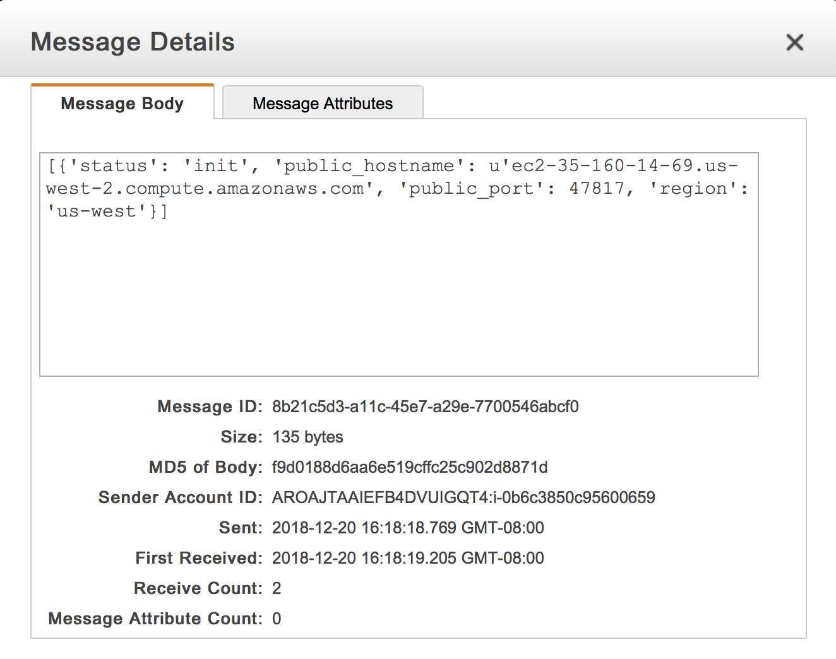Select the Message Body tab
836x659 pixels.
[x=122, y=102]
